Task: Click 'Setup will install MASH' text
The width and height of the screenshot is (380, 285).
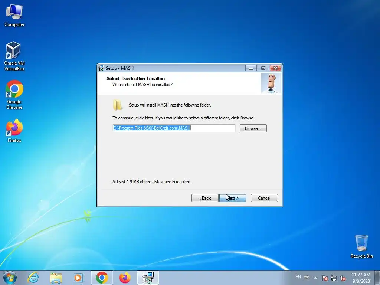Action: (x=170, y=105)
